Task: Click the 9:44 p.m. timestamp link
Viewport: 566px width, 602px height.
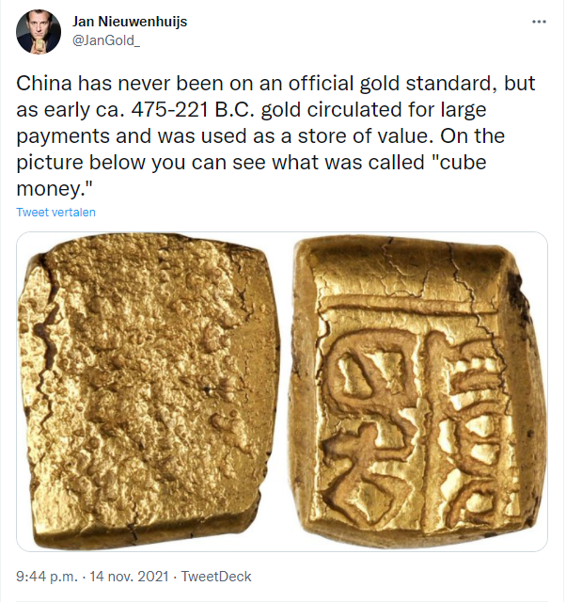Action: point(47,577)
